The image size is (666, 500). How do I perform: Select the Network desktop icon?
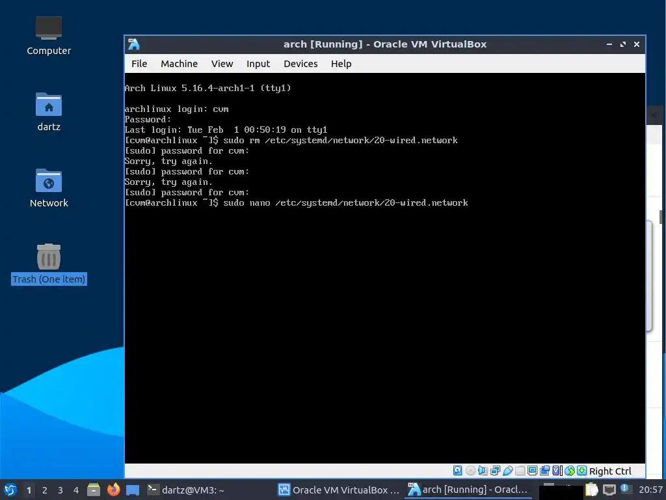[x=48, y=188]
